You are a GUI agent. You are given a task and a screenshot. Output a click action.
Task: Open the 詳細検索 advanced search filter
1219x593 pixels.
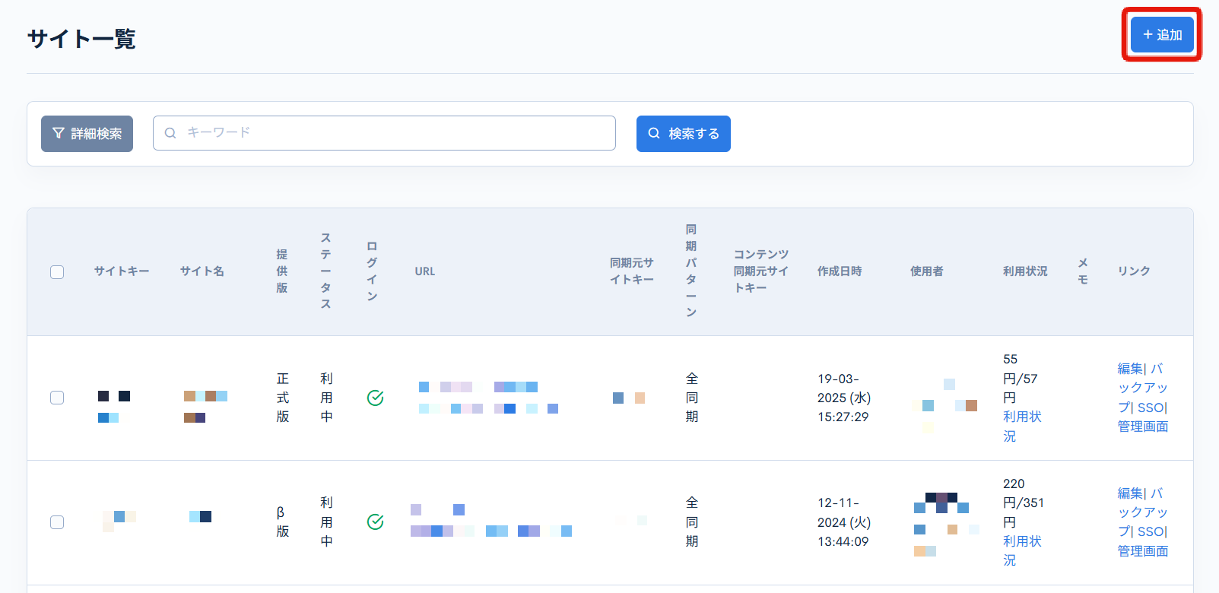[x=87, y=134]
